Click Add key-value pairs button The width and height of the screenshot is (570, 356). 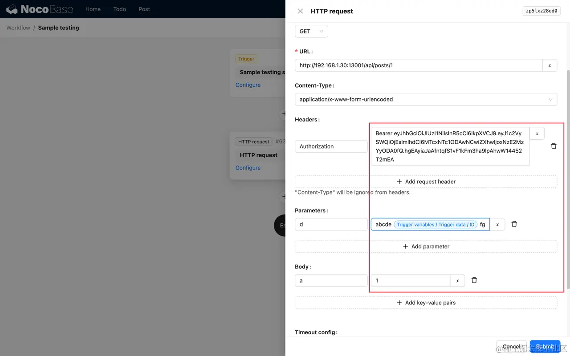(426, 303)
